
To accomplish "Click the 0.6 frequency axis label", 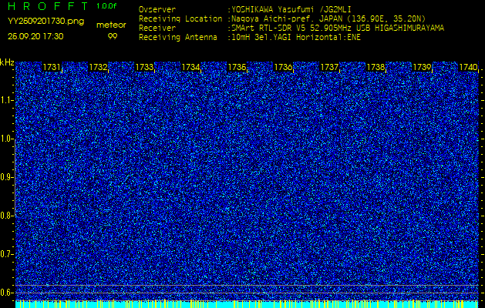I will pyautogui.click(x=6, y=293).
